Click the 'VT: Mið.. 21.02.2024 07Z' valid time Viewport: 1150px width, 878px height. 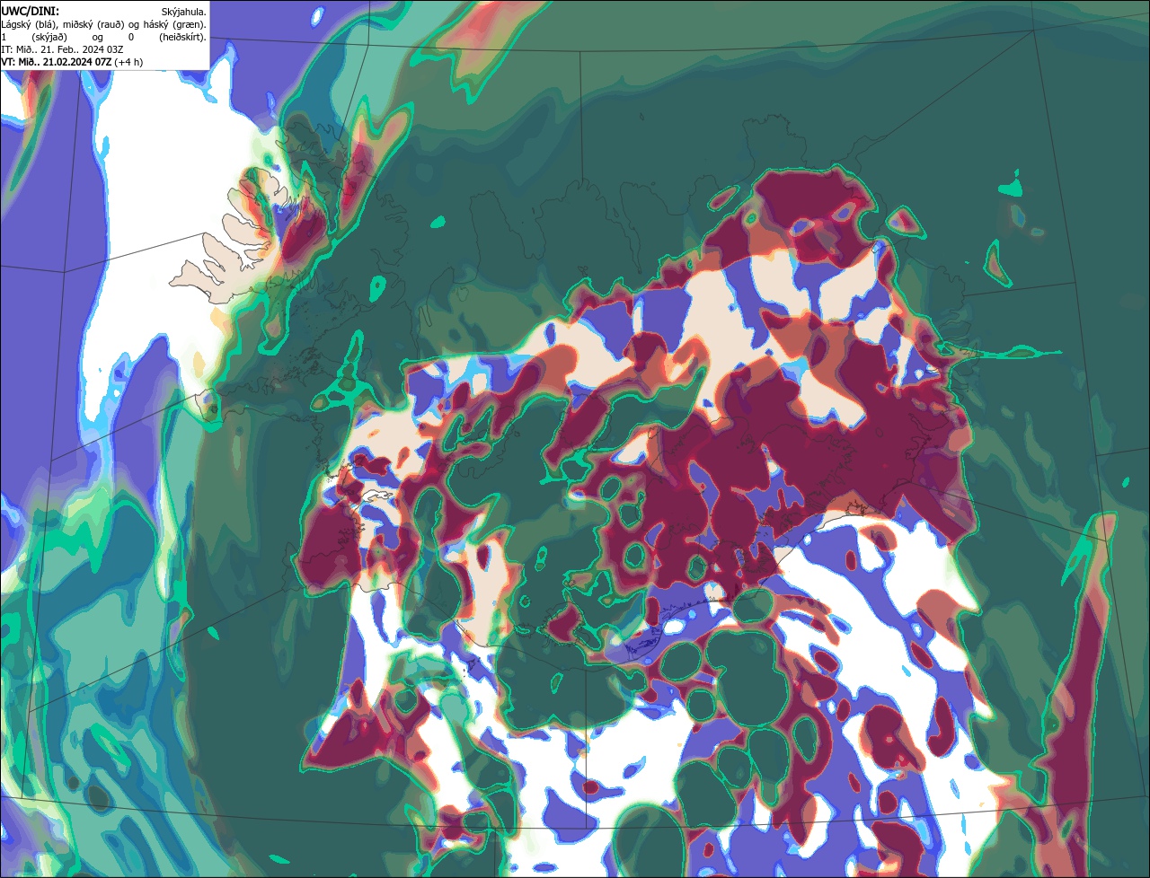(57, 62)
